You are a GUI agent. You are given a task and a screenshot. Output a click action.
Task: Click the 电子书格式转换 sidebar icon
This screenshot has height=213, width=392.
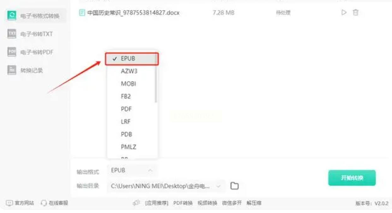click(12, 15)
